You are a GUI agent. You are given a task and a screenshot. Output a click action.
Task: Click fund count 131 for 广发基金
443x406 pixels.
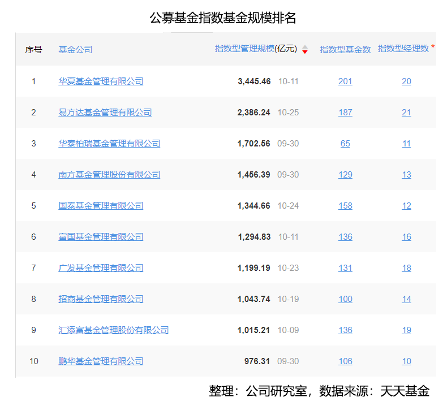point(345,267)
